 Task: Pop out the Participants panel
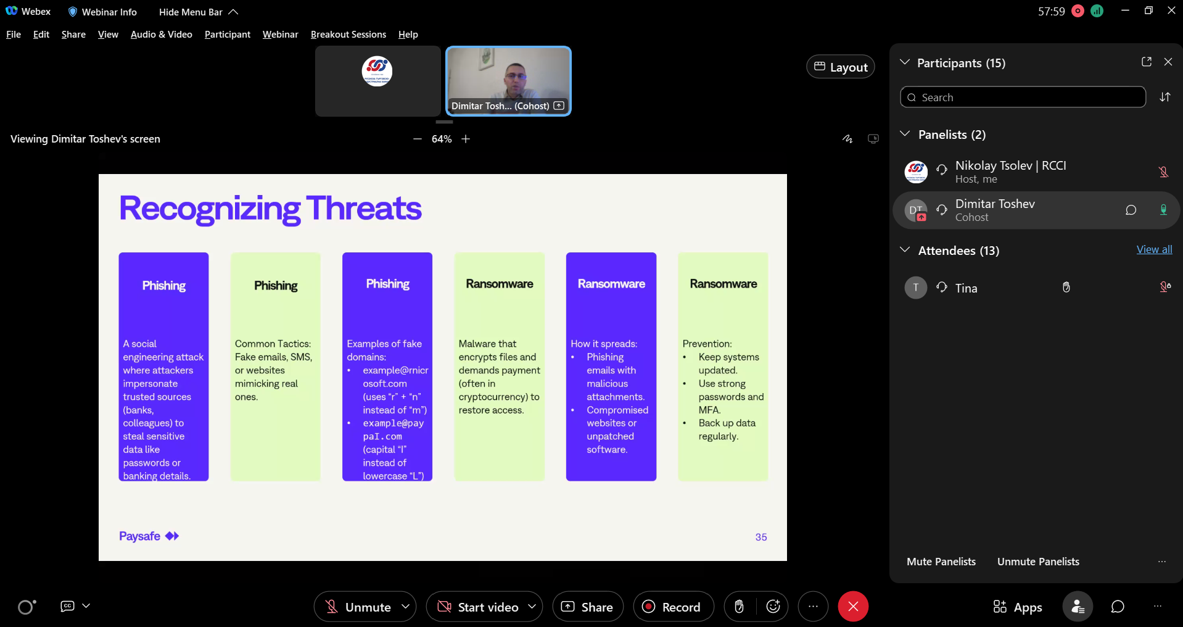coord(1146,62)
